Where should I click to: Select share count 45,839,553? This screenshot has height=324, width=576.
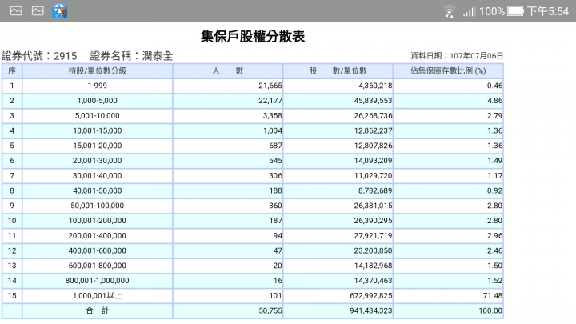(x=373, y=101)
